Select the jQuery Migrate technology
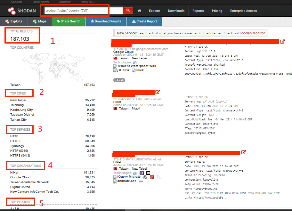Screen dimensions: 292x211 click(x=127, y=177)
